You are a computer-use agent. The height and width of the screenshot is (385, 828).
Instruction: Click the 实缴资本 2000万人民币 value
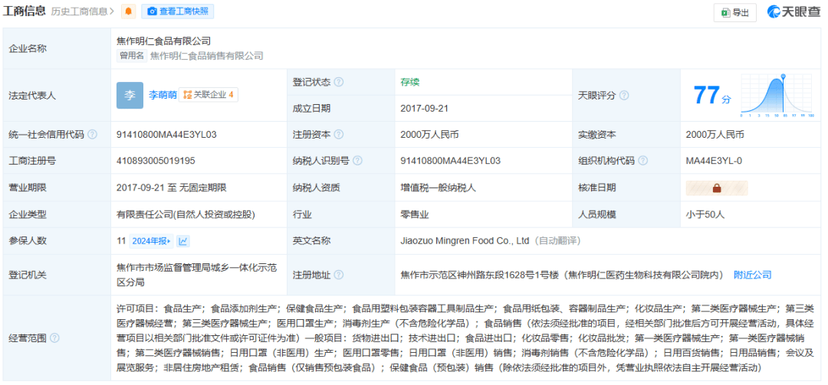(715, 135)
